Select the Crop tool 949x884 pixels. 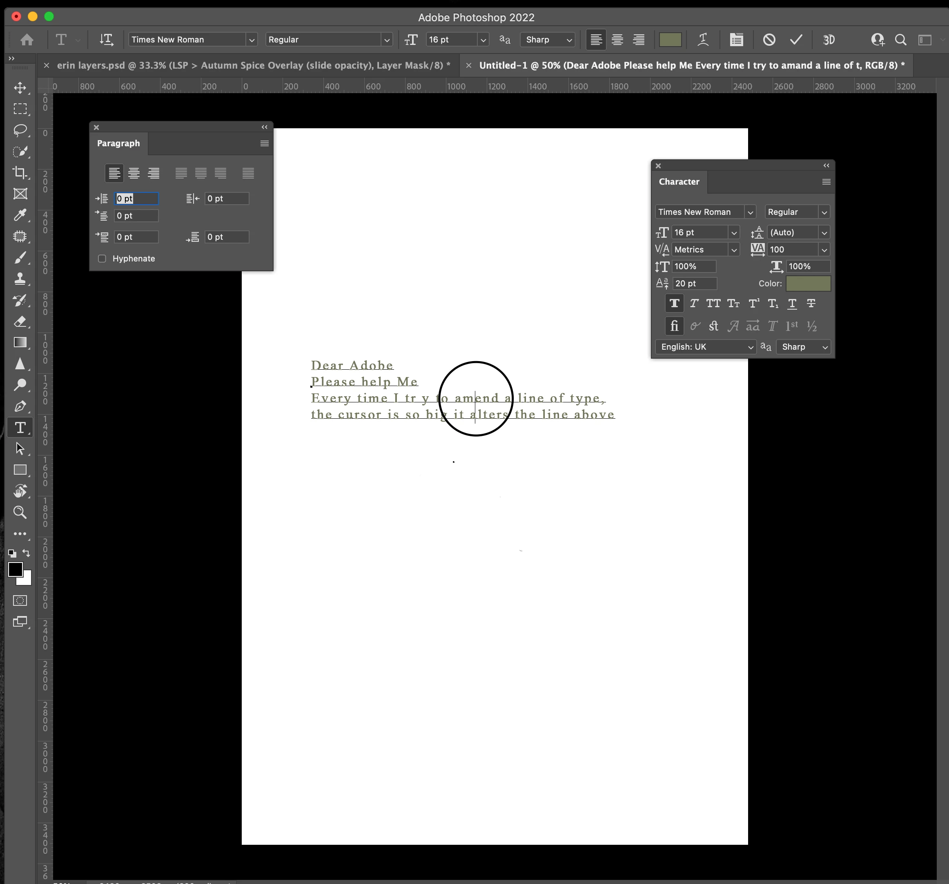(x=20, y=172)
